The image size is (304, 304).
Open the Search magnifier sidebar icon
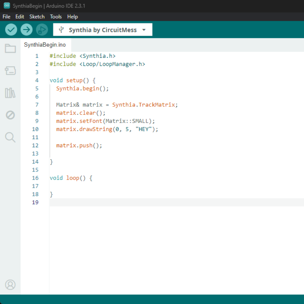[10, 137]
